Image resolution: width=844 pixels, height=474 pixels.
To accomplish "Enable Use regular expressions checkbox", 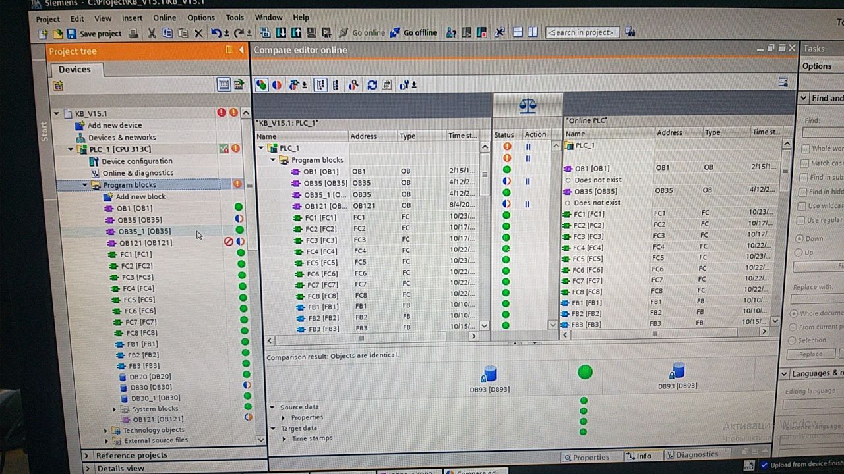I will pos(802,221).
